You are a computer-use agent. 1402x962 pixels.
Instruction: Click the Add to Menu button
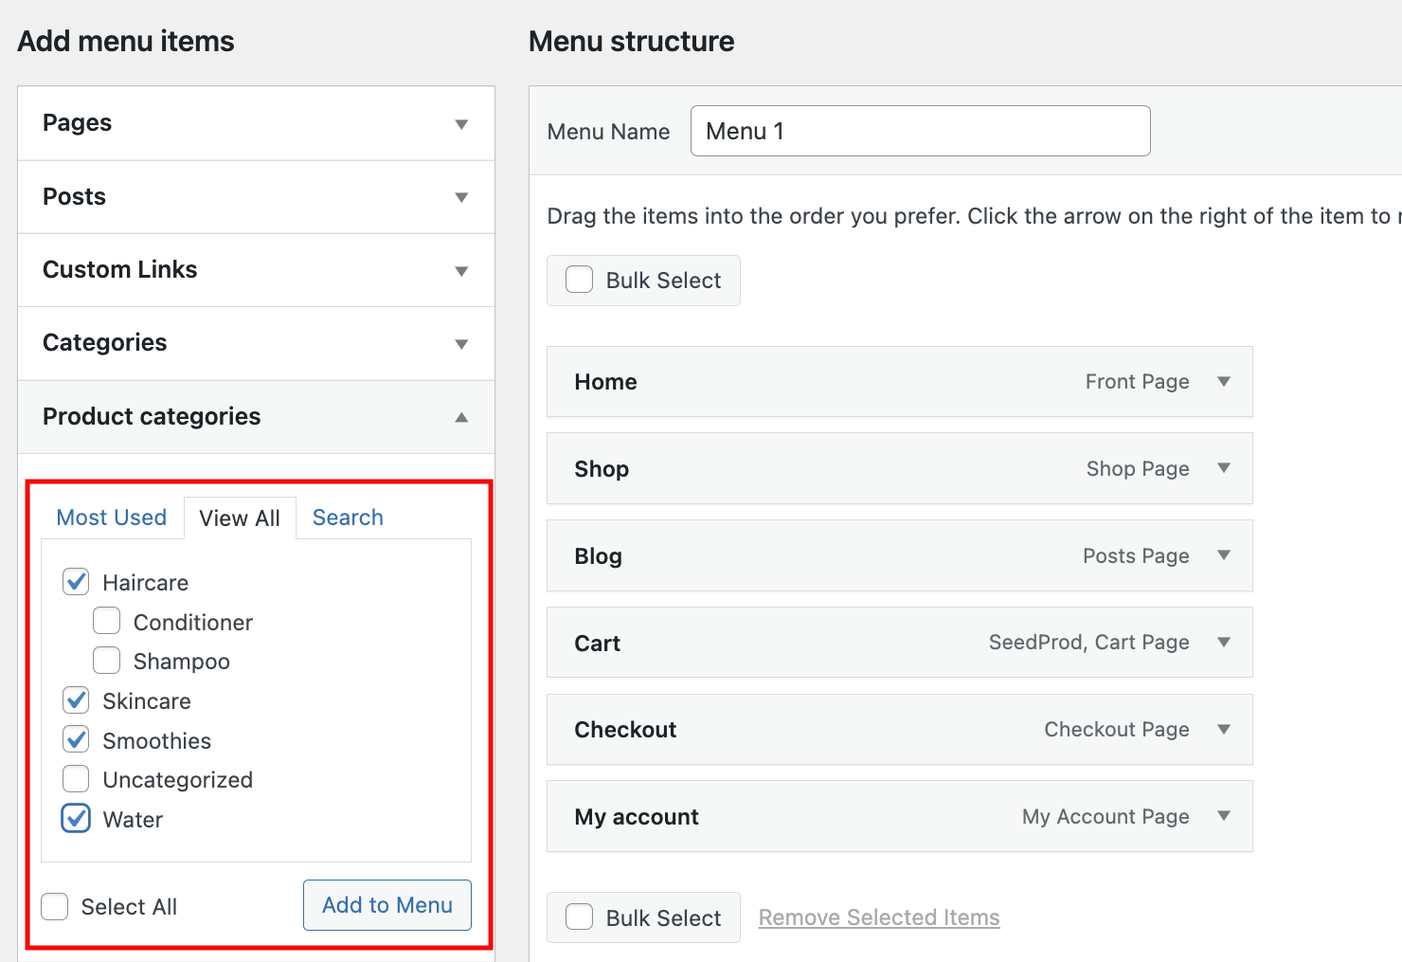click(386, 905)
